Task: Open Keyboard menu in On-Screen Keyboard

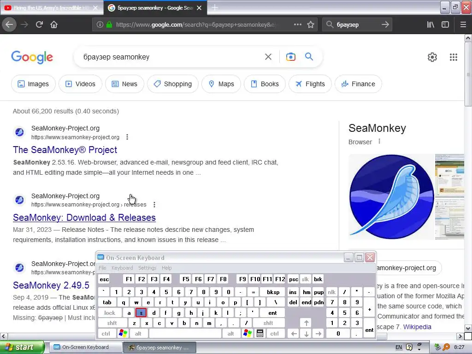Action: tap(122, 268)
